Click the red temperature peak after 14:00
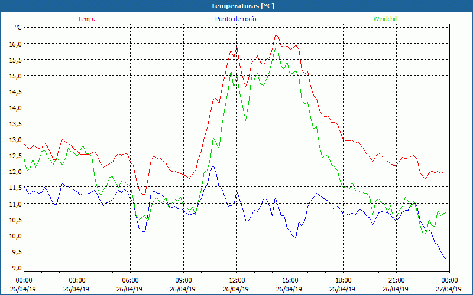 (276, 35)
